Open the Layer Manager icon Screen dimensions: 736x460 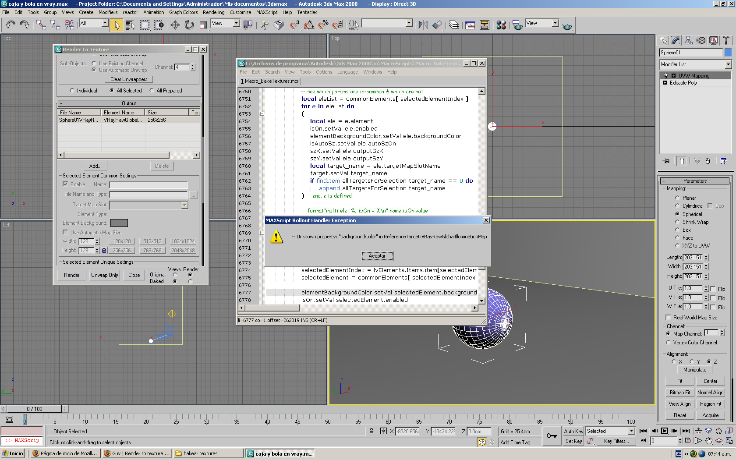click(x=454, y=25)
